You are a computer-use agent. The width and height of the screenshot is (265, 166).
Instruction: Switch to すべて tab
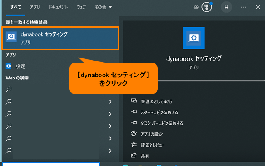coord(16,7)
